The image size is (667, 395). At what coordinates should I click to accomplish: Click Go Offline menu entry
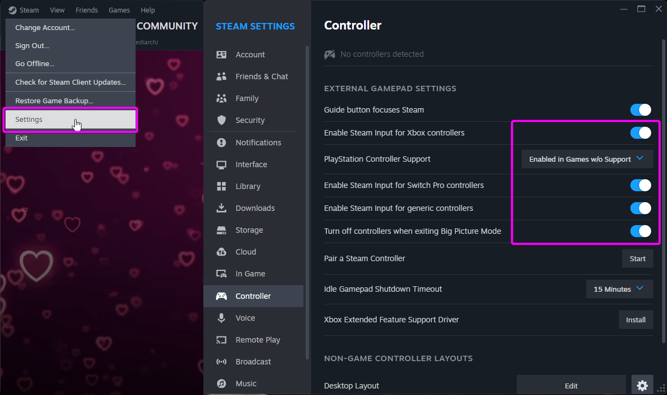(35, 63)
